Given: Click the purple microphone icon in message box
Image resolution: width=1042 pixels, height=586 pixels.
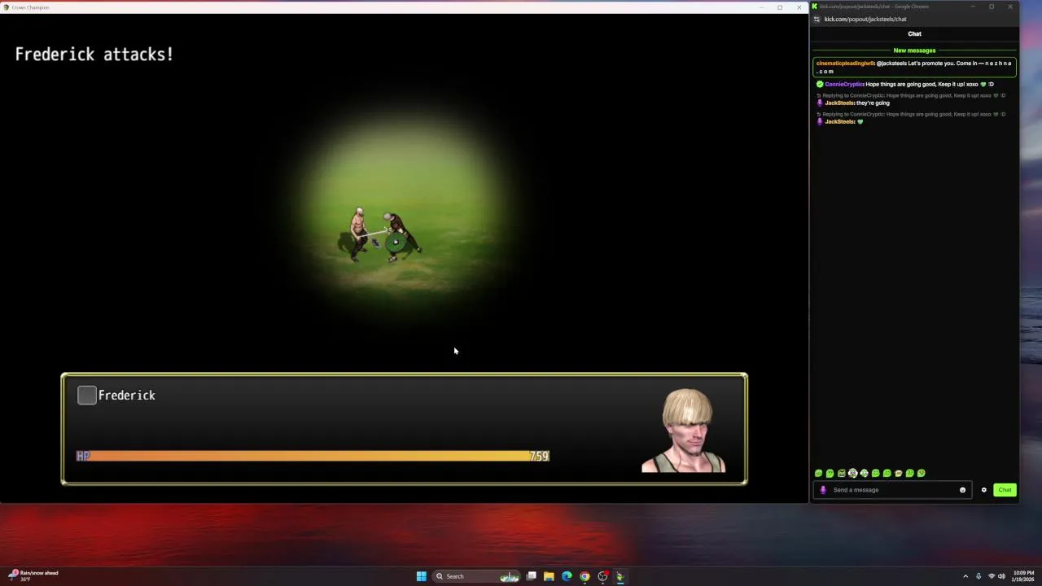Looking at the screenshot, I should 823,490.
